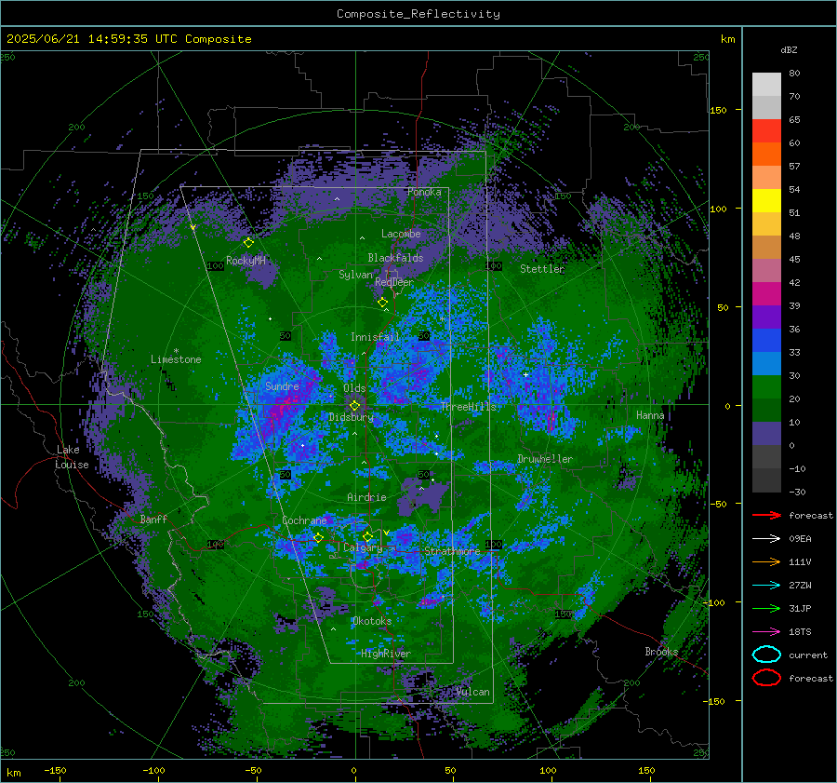Click the HighRiver town label
This screenshot has height=783, width=837.
[386, 654]
